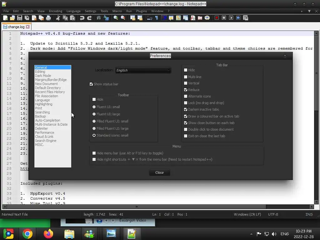Click the INS indicator in status bar
The width and height of the screenshot is (320, 240).
(309, 214)
